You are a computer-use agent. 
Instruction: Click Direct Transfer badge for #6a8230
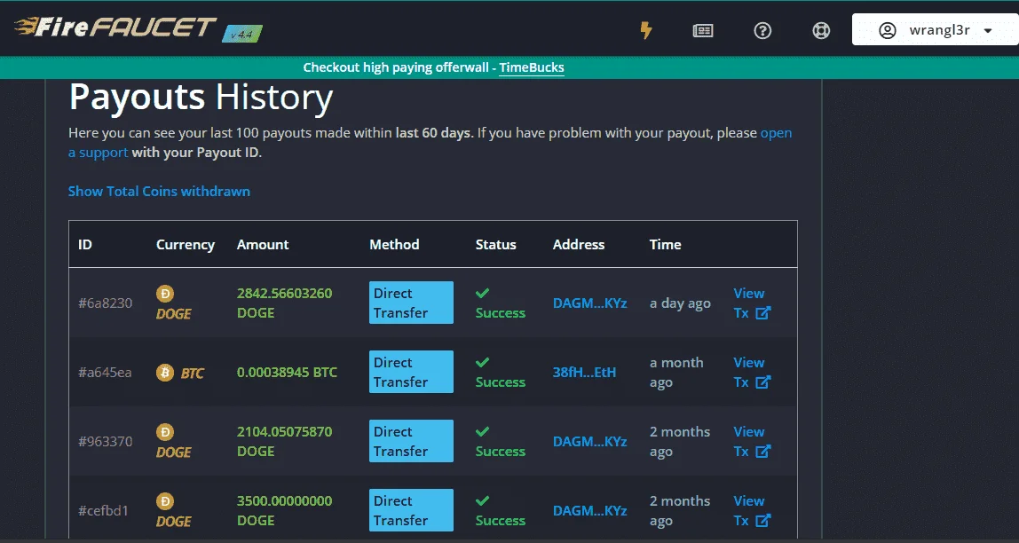point(411,303)
